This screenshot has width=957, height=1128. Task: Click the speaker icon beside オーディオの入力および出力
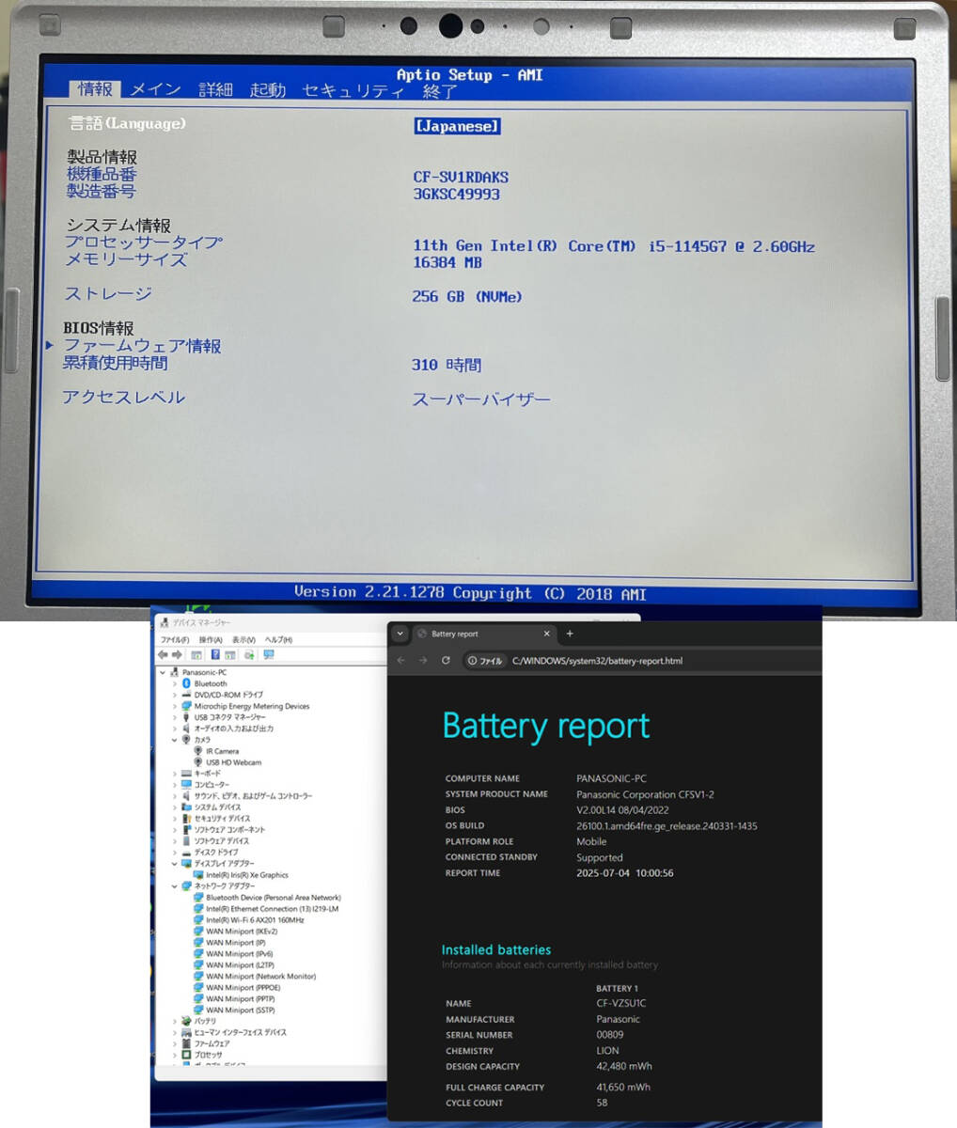[186, 728]
